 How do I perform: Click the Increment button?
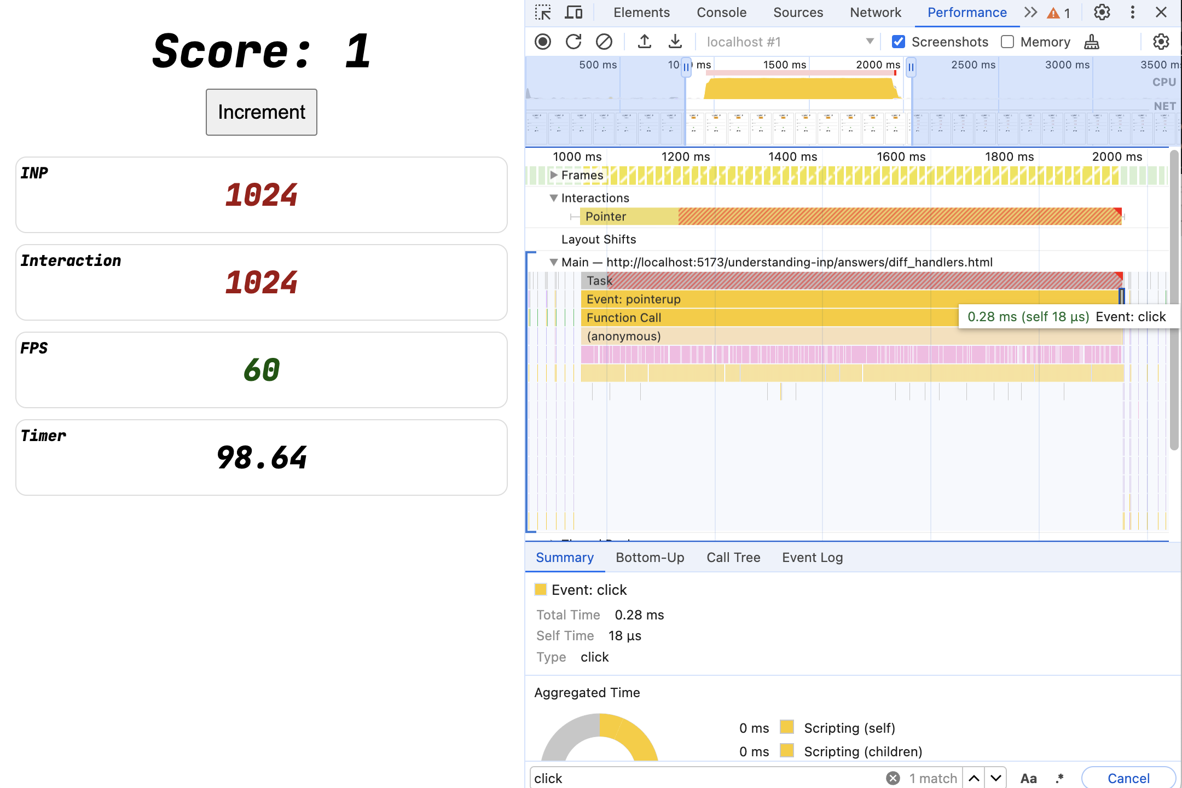click(x=261, y=112)
